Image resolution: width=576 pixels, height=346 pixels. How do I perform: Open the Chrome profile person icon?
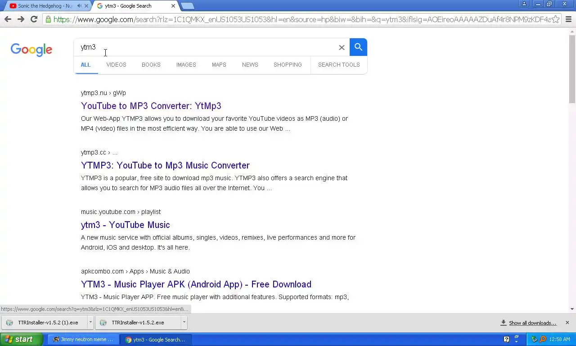pyautogui.click(x=524, y=4)
